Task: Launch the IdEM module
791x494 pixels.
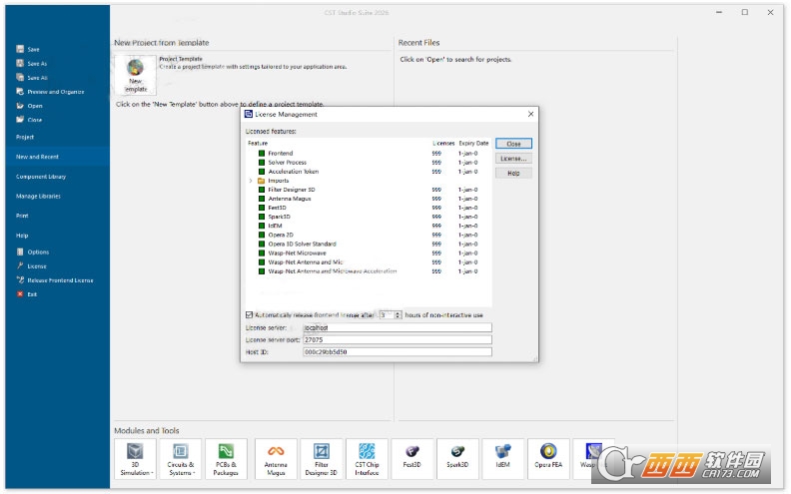Action: point(503,459)
